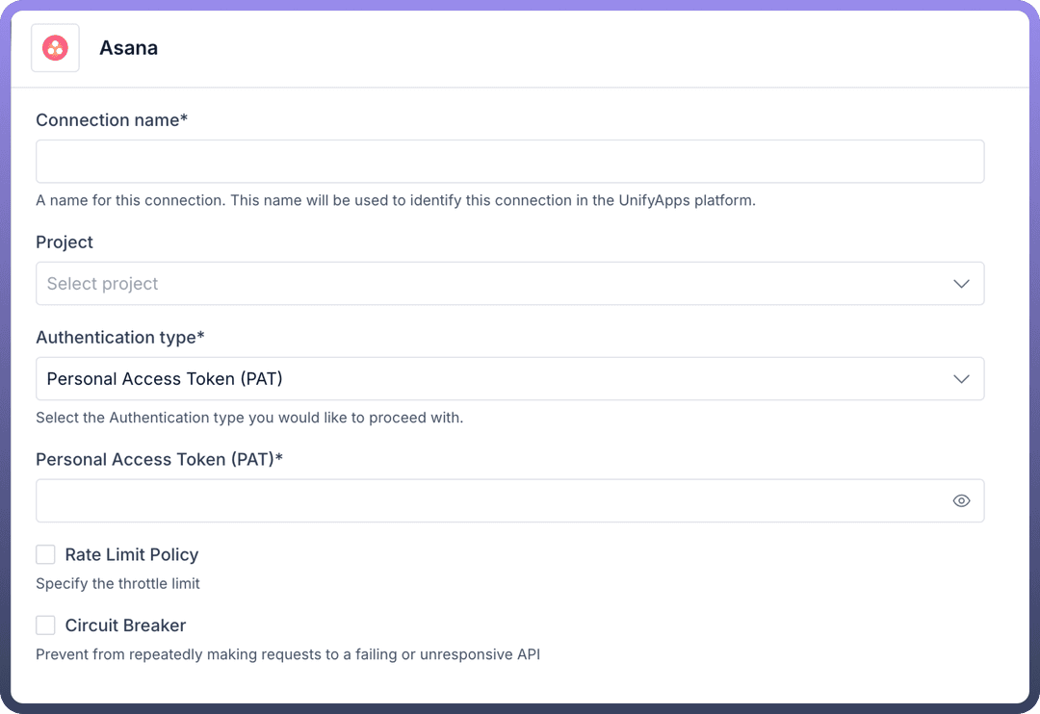Screen dimensions: 1040x714
Task: Tick the Circuit Breaker checkbox
Action: click(45, 625)
